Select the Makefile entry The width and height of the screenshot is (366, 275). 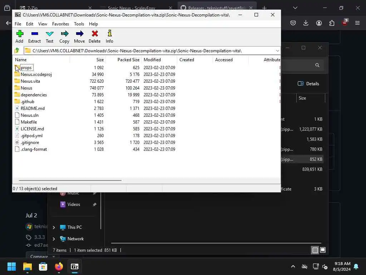29,122
